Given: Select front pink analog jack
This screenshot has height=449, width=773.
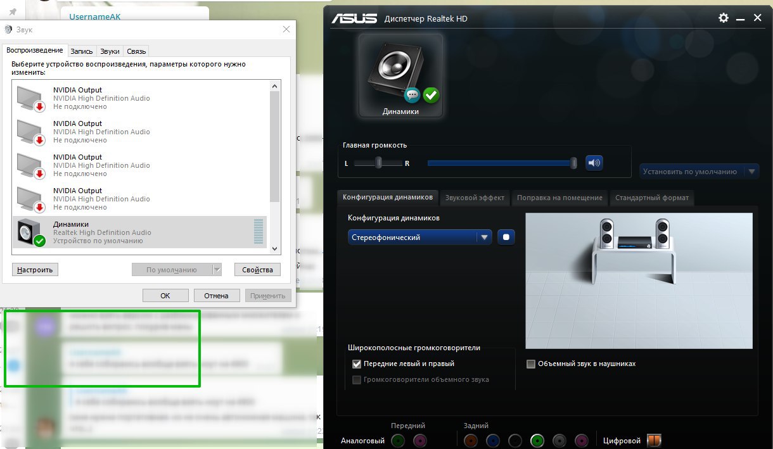Looking at the screenshot, I should click(419, 440).
